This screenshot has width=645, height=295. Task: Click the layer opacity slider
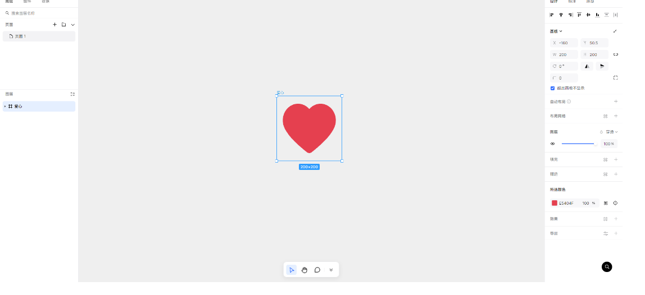coord(579,144)
